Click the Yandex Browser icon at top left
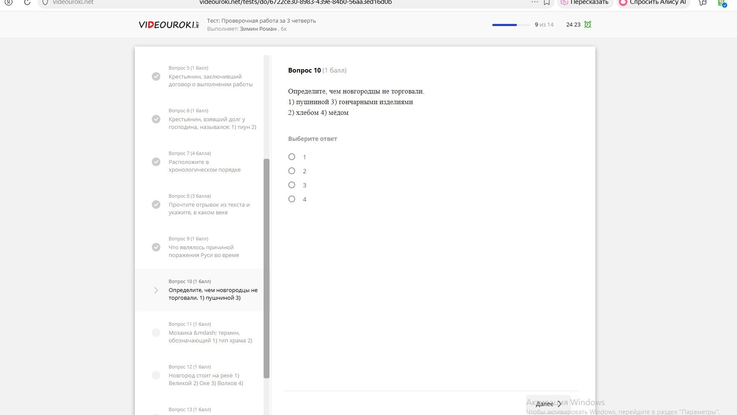 pyautogui.click(x=9, y=2)
